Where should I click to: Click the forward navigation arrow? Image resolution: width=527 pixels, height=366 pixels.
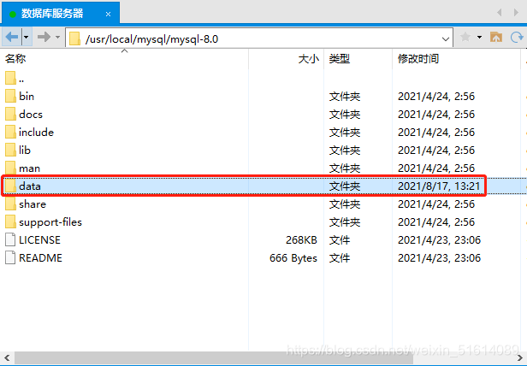point(44,37)
